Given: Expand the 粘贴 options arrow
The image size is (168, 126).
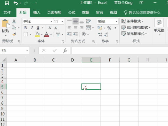Looking at the screenshot, I should click(6, 35).
